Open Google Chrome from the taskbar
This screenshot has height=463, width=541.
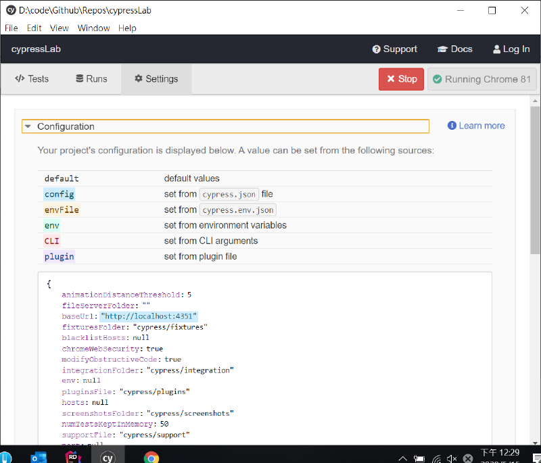click(x=151, y=457)
